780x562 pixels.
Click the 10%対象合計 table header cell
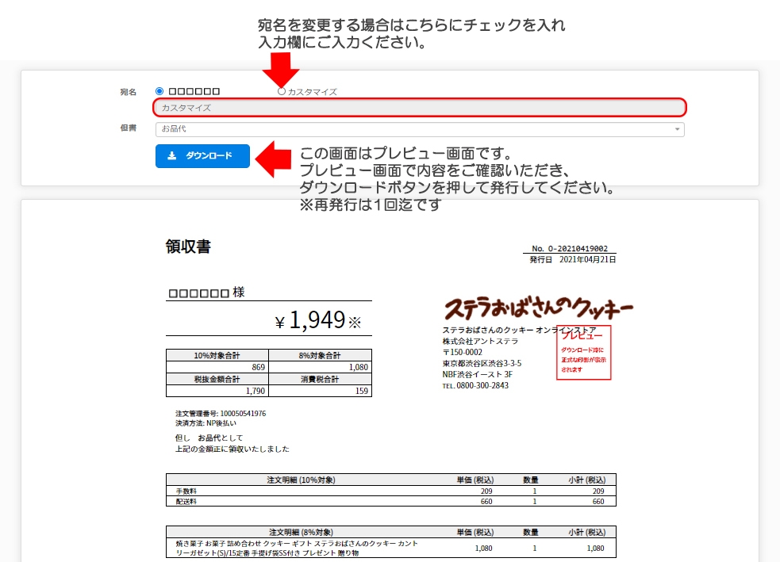pyautogui.click(x=217, y=355)
